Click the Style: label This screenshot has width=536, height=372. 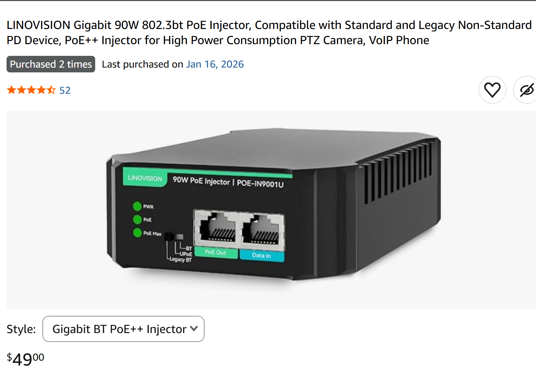(21, 329)
